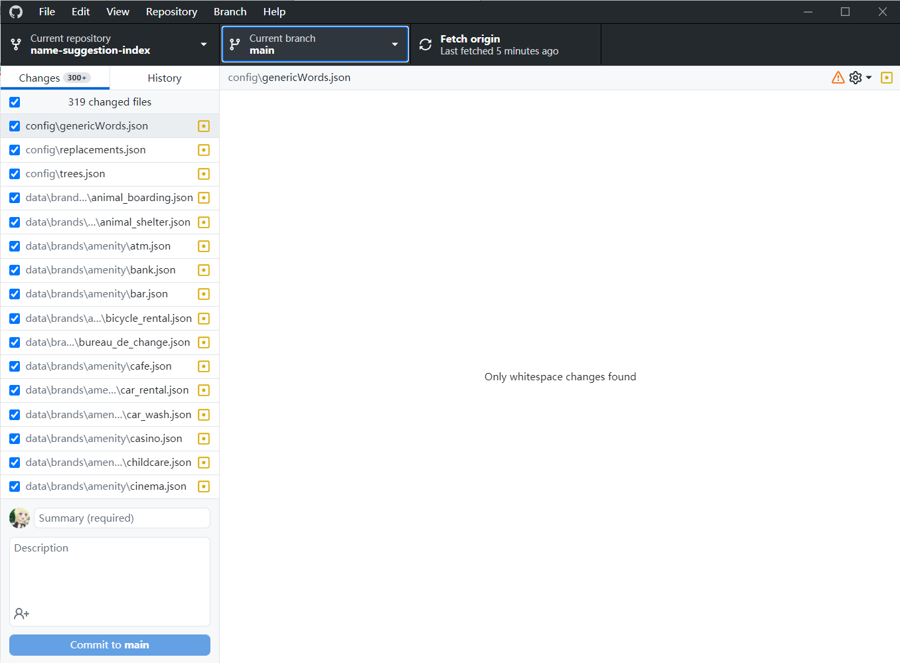The height and width of the screenshot is (663, 900).
Task: Click the modified status icon next to config\trees.json
Action: [203, 174]
